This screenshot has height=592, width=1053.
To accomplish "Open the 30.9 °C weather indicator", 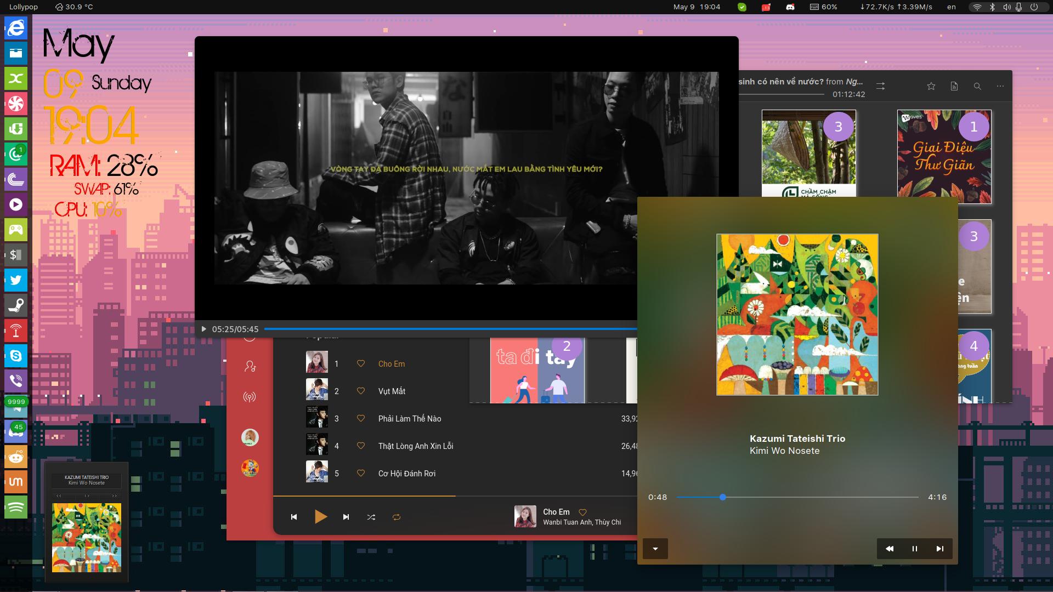I will [x=74, y=7].
